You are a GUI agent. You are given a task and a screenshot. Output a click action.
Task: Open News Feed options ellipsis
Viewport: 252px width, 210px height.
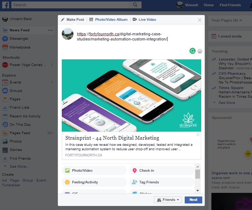[x=50, y=30]
